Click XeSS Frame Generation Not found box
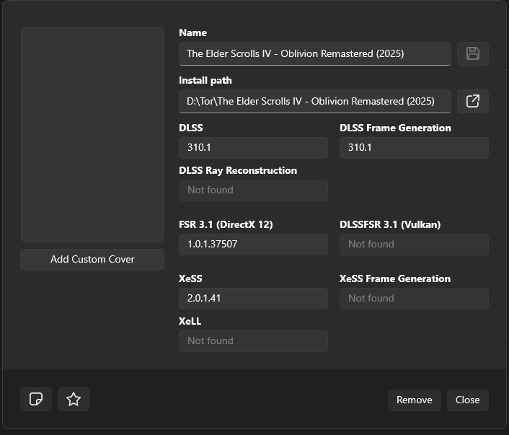Screen dimensions: 509x435 pos(414,299)
